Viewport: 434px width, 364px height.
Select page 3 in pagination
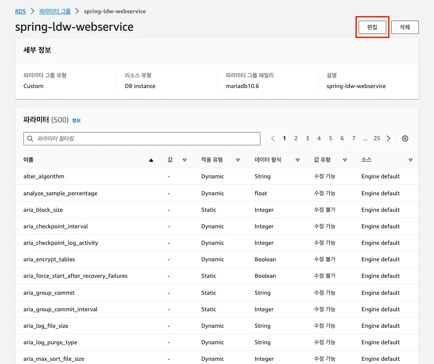pyautogui.click(x=307, y=138)
